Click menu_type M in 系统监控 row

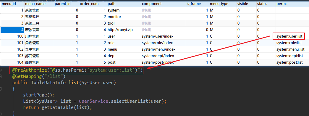point(223,17)
